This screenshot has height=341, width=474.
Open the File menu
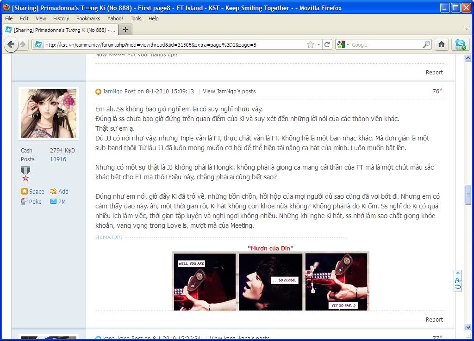pos(9,18)
